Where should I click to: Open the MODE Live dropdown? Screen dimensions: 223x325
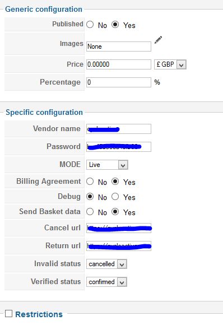[x=107, y=165]
